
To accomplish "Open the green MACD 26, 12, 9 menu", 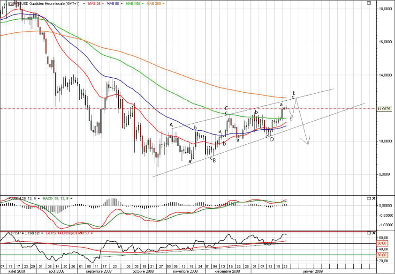I will coord(70,199).
